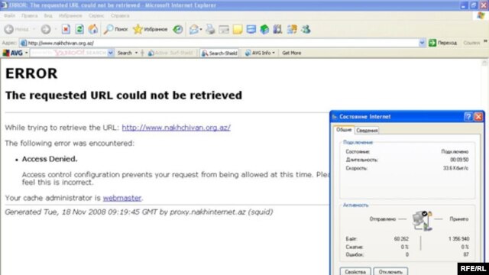
Task: Open the Справка menu
Action: click(120, 15)
